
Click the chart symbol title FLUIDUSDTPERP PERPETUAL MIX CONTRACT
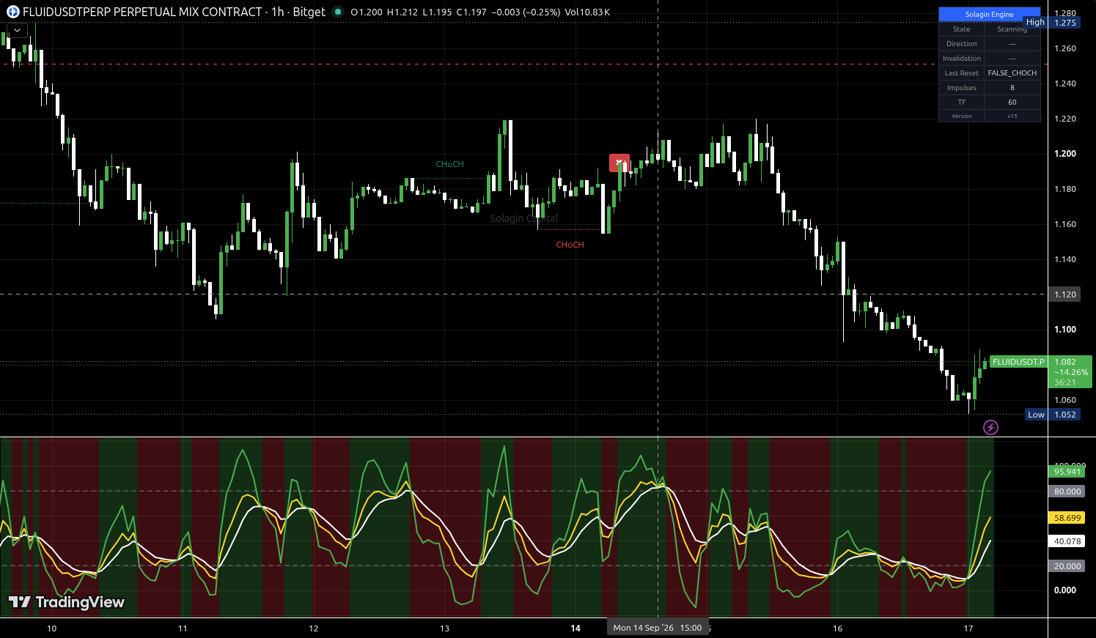(142, 12)
